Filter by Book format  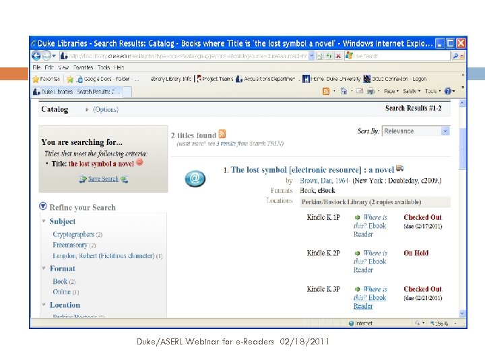(x=60, y=281)
